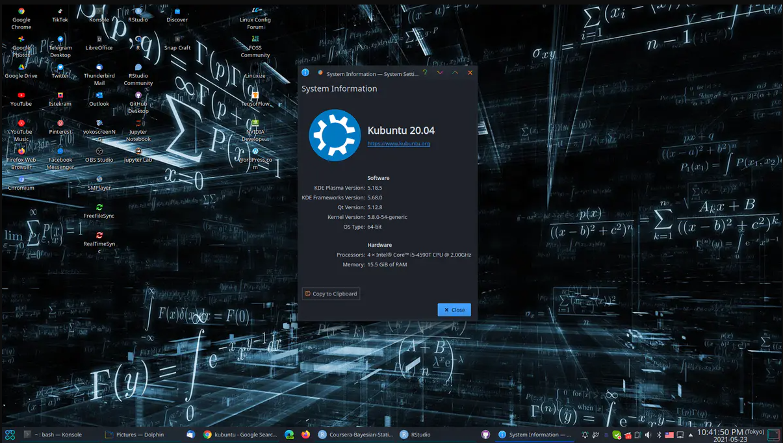Click the help question mark in title bar
This screenshot has width=783, height=443.
[425, 73]
